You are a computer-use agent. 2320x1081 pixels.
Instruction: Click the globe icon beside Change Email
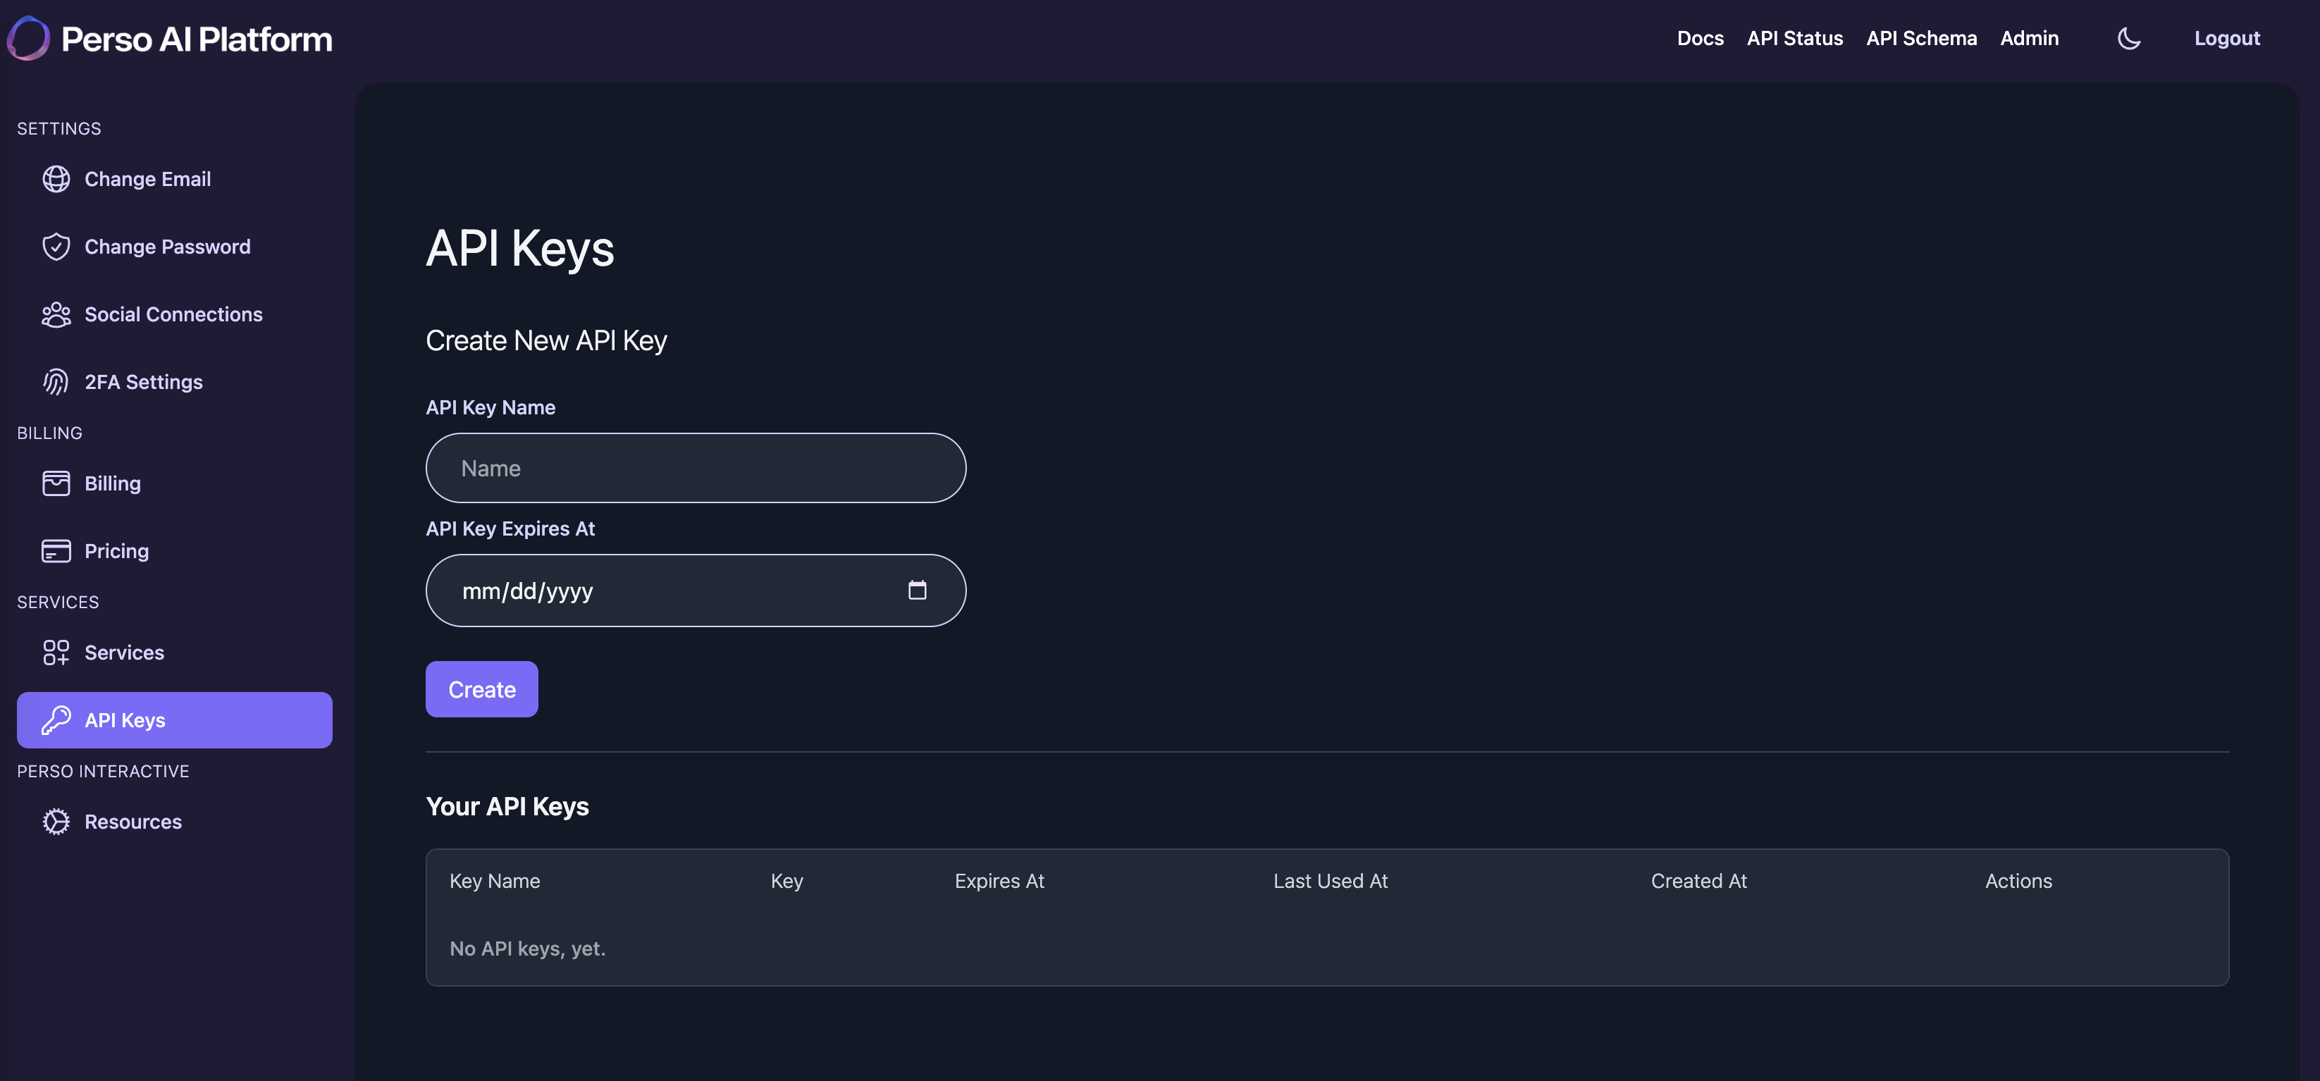pyautogui.click(x=56, y=179)
